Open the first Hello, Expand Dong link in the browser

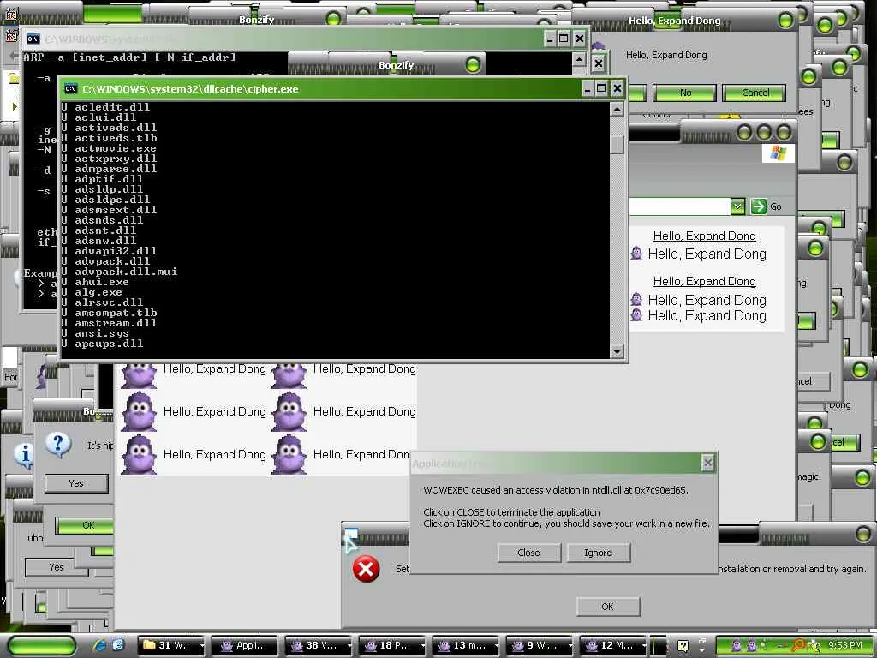705,236
